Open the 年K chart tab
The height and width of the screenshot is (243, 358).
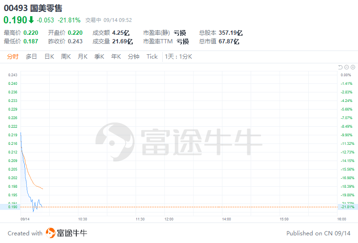[116, 57]
